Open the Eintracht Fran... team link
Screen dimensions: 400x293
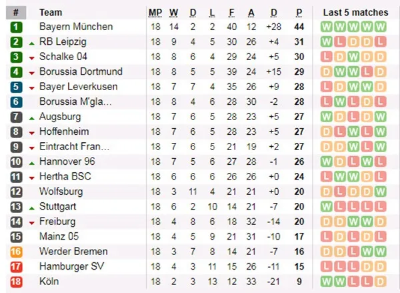pyautogui.click(x=74, y=147)
